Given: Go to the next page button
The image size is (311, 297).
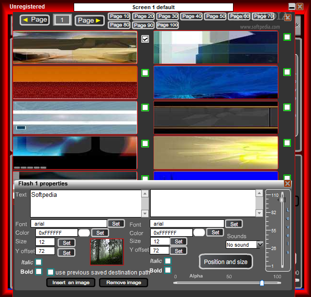Looking at the screenshot, I should pos(89,21).
